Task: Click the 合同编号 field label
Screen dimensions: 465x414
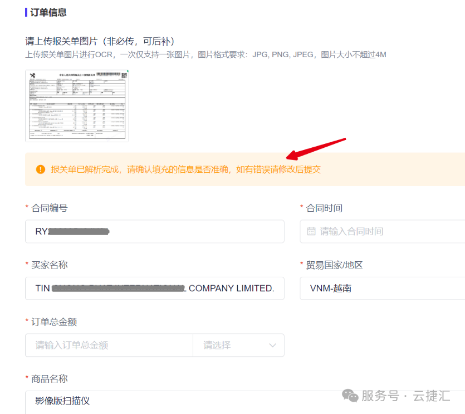Action: coord(50,208)
